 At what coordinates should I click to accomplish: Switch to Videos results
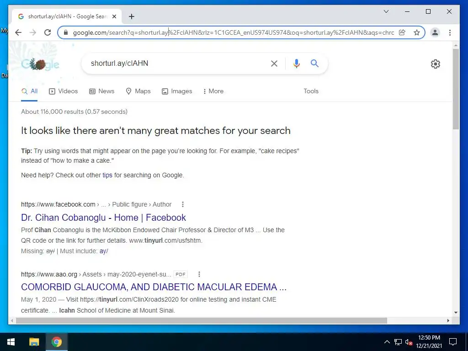[63, 91]
